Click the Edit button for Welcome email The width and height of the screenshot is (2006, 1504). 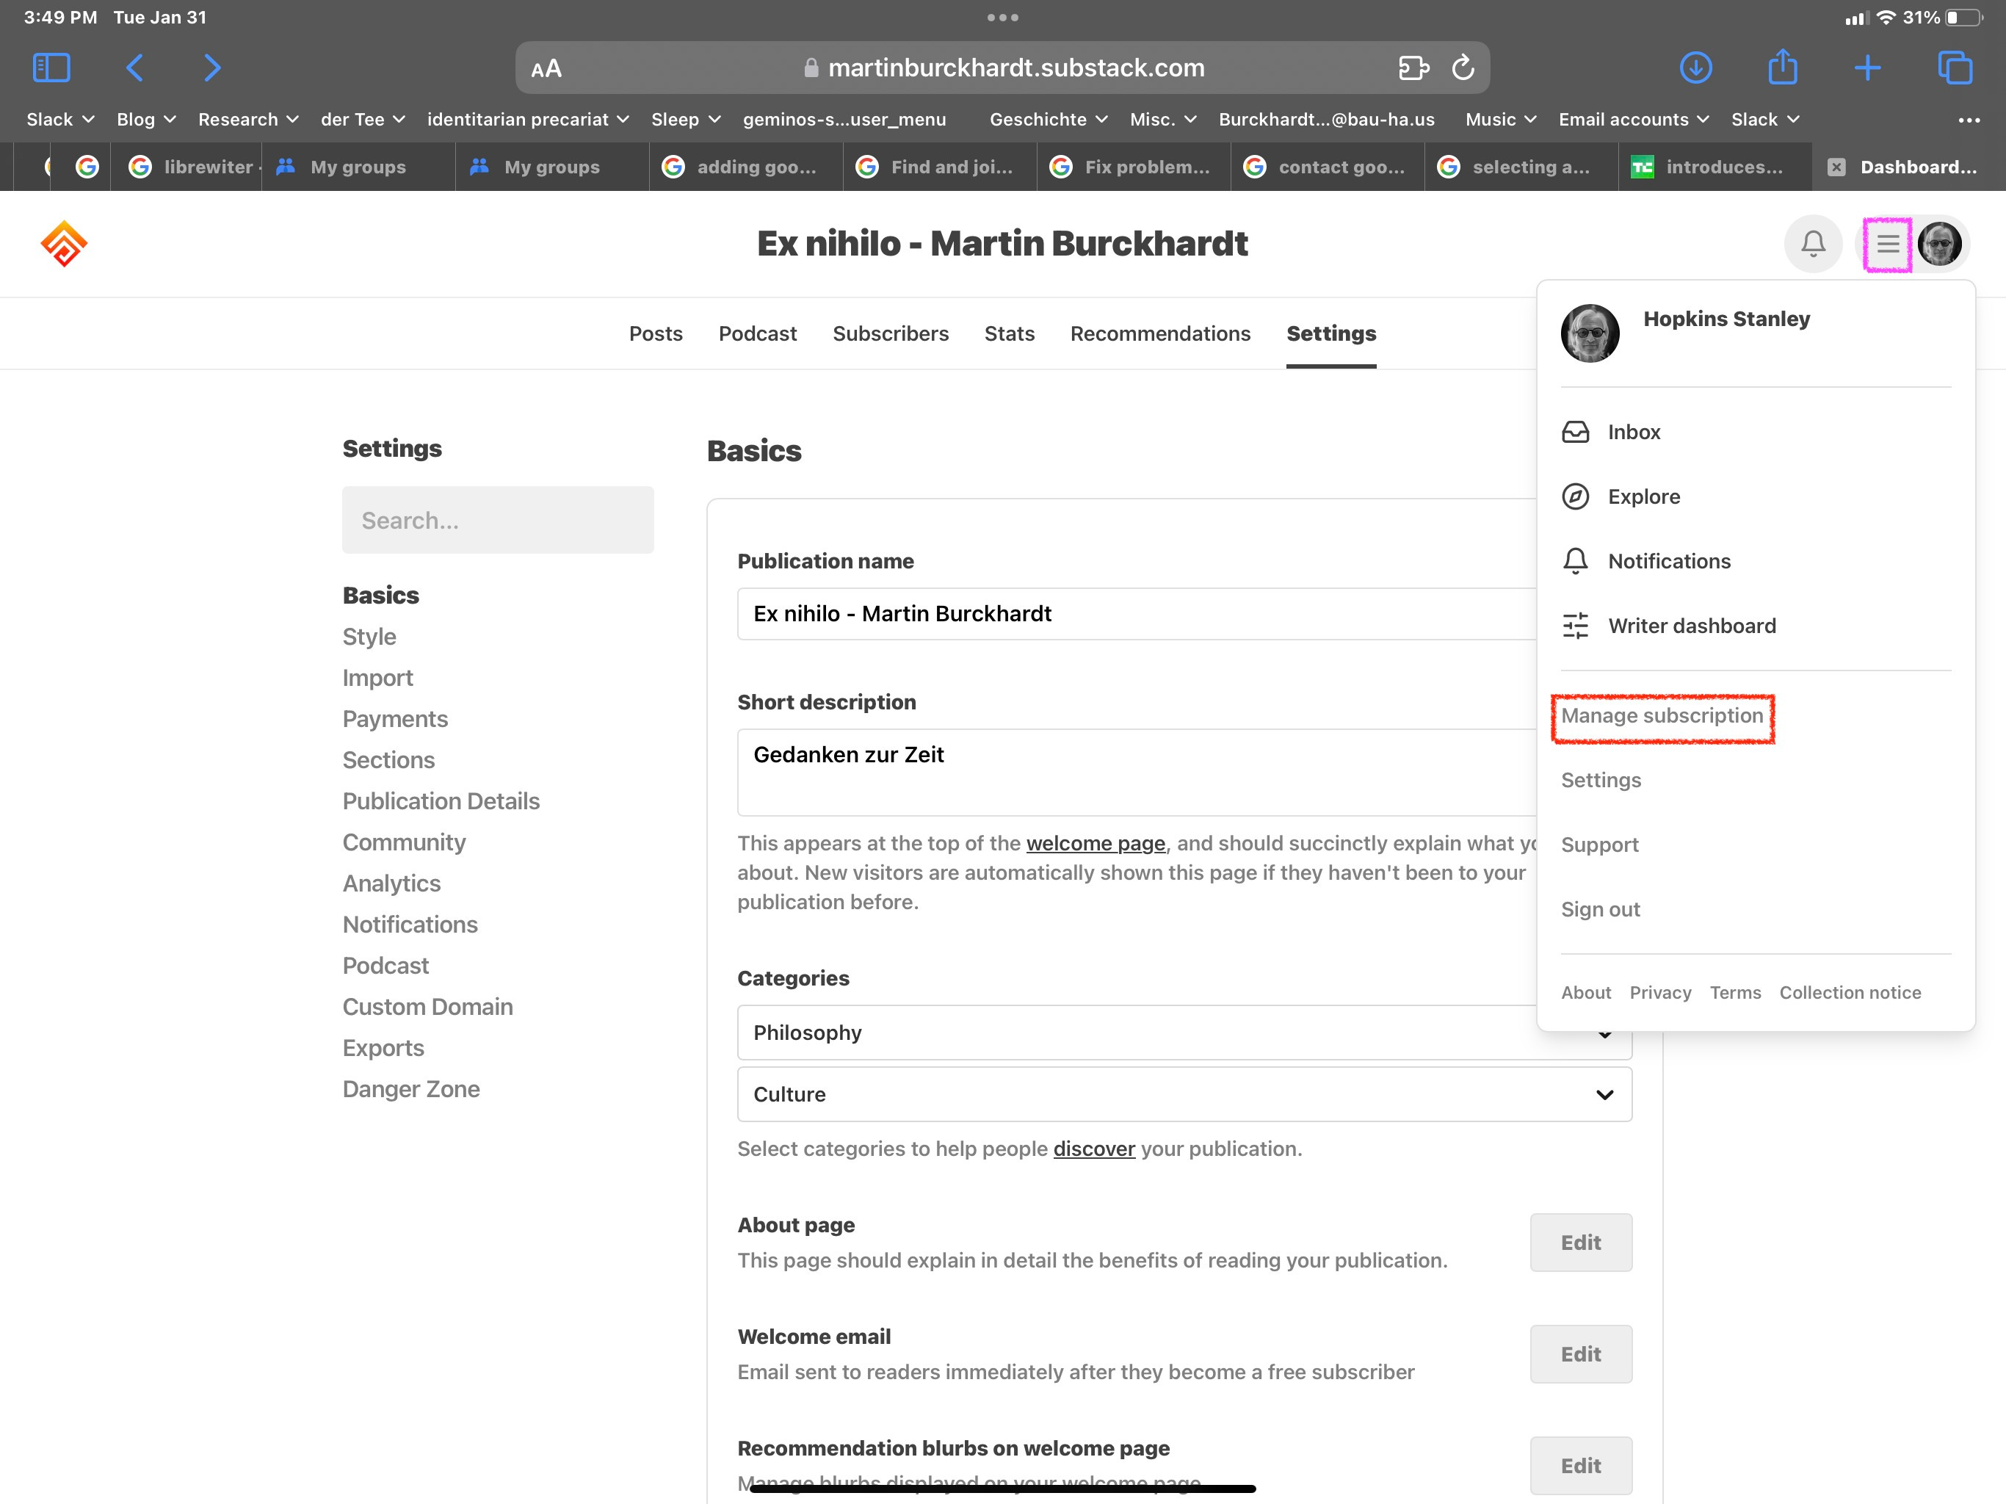coord(1581,1354)
